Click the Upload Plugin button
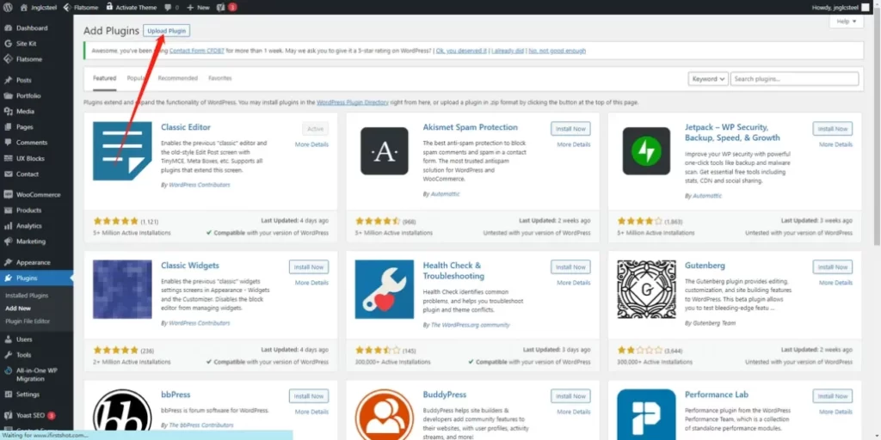881x440 pixels. click(166, 31)
